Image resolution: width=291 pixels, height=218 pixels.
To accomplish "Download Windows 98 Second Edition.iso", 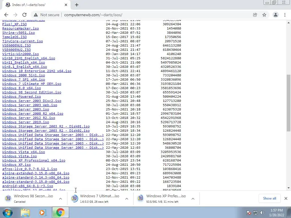I will click(x=32, y=92).
